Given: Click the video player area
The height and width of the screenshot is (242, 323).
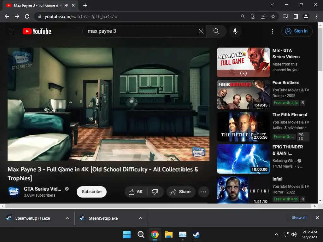Looking at the screenshot, I should [109, 104].
